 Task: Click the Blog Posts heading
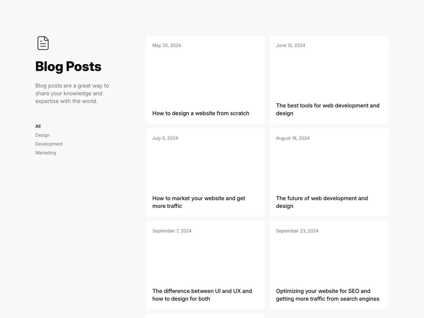point(68,67)
